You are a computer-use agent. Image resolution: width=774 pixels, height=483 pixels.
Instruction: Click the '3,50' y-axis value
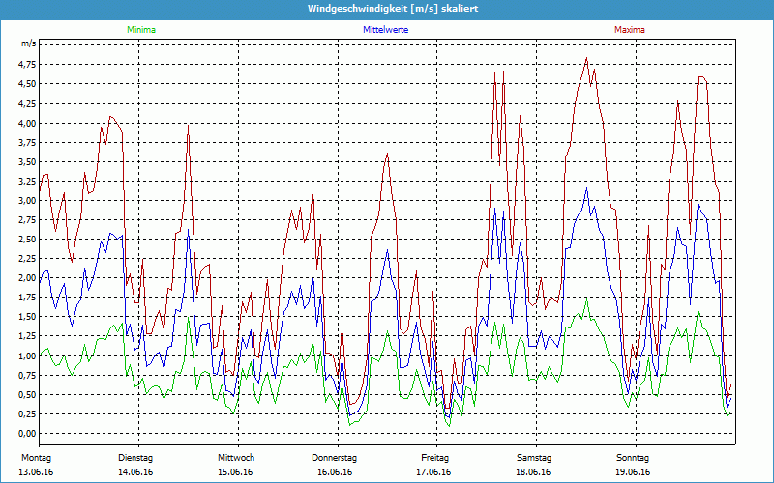pos(28,161)
